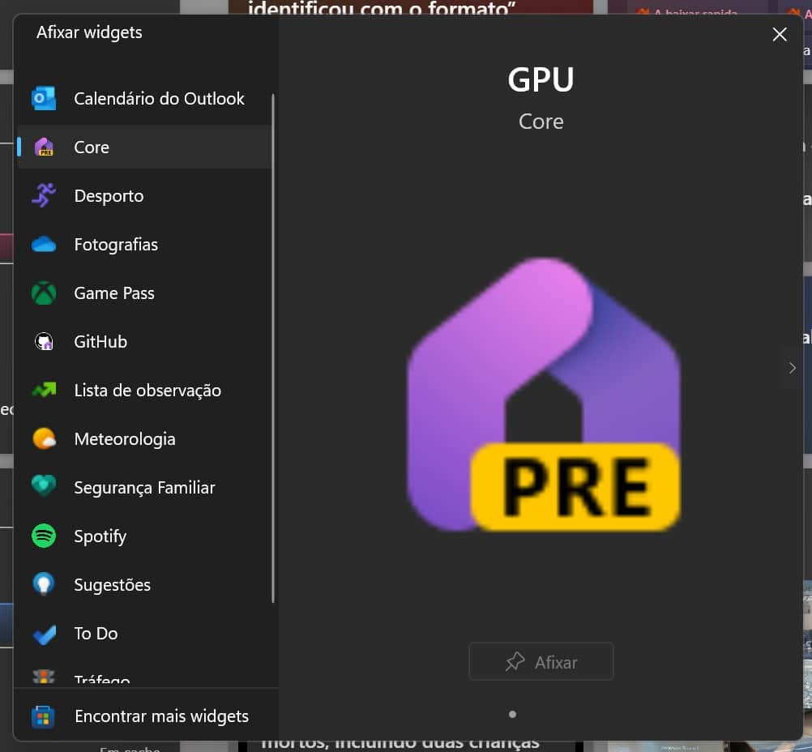This screenshot has width=812, height=752.
Task: Click the GitHub widget icon
Action: click(x=44, y=342)
